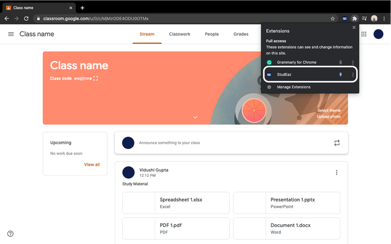The height and width of the screenshot is (244, 391).
Task: Open the Presentation 1.pptx attachment
Action: (287, 203)
